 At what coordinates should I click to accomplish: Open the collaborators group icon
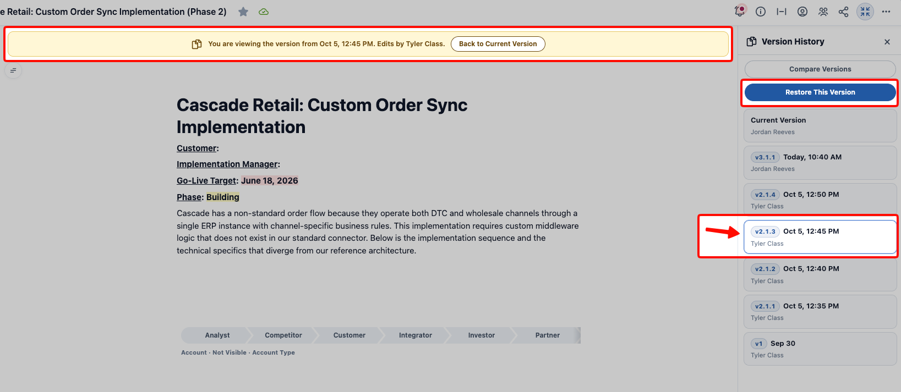(x=823, y=12)
